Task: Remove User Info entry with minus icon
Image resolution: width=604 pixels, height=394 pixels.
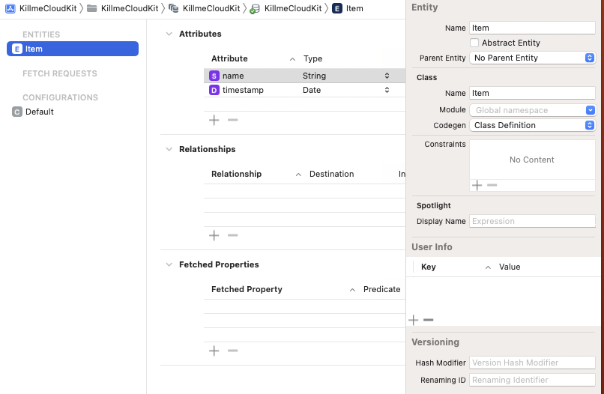Action: click(x=429, y=320)
